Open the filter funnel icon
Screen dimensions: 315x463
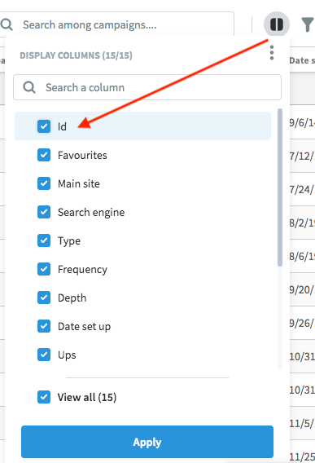point(308,24)
